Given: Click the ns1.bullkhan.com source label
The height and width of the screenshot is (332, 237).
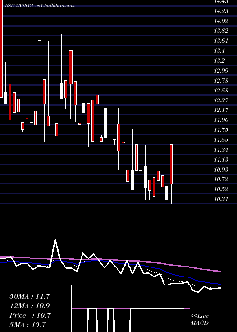Looking at the screenshot, I should [x=55, y=5].
